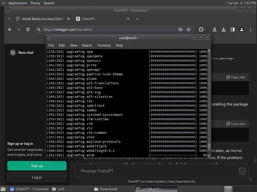Open the terminal Help menu
Screen dimensions: 257x192
(x=119, y=45)
